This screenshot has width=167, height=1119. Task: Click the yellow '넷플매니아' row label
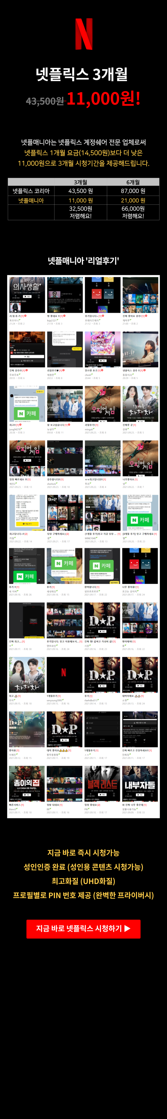coord(31,200)
